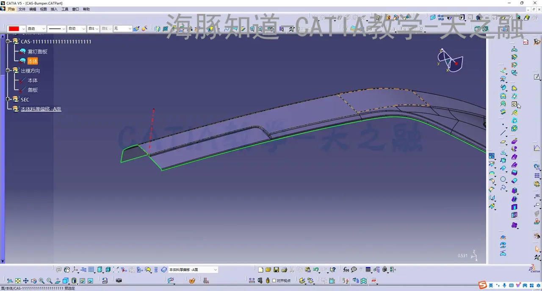The width and height of the screenshot is (542, 291).
Task: Collapse the 出模方向 tree node
Action: click(8, 71)
